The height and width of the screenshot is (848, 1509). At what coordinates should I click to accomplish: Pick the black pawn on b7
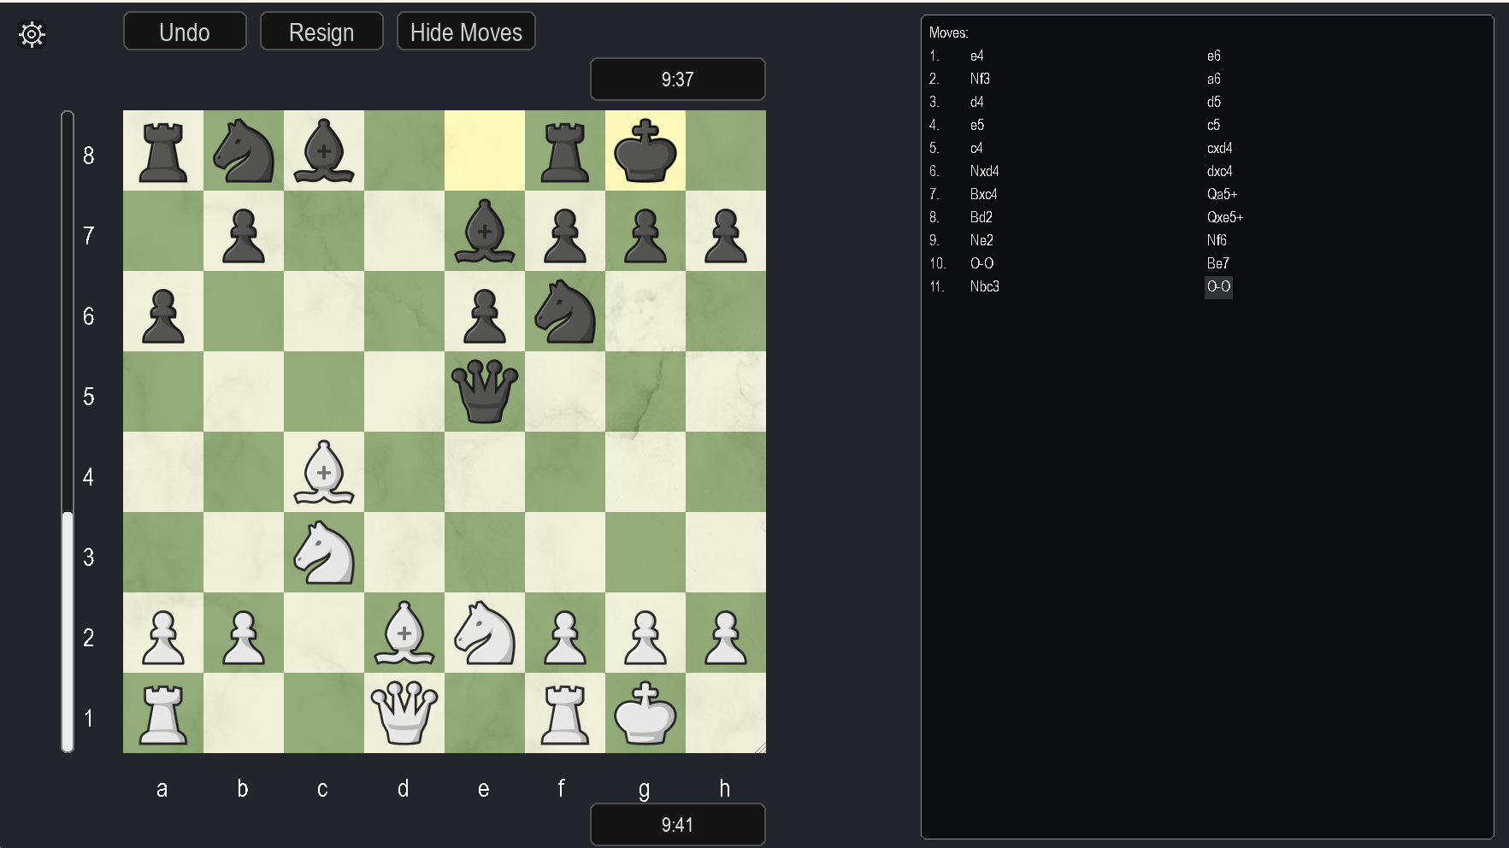[x=244, y=235]
